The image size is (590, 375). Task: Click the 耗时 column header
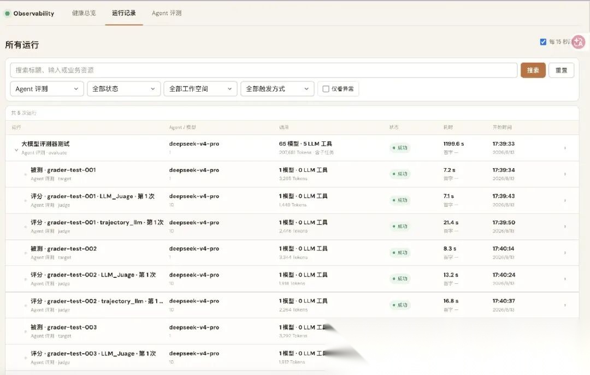pos(448,128)
